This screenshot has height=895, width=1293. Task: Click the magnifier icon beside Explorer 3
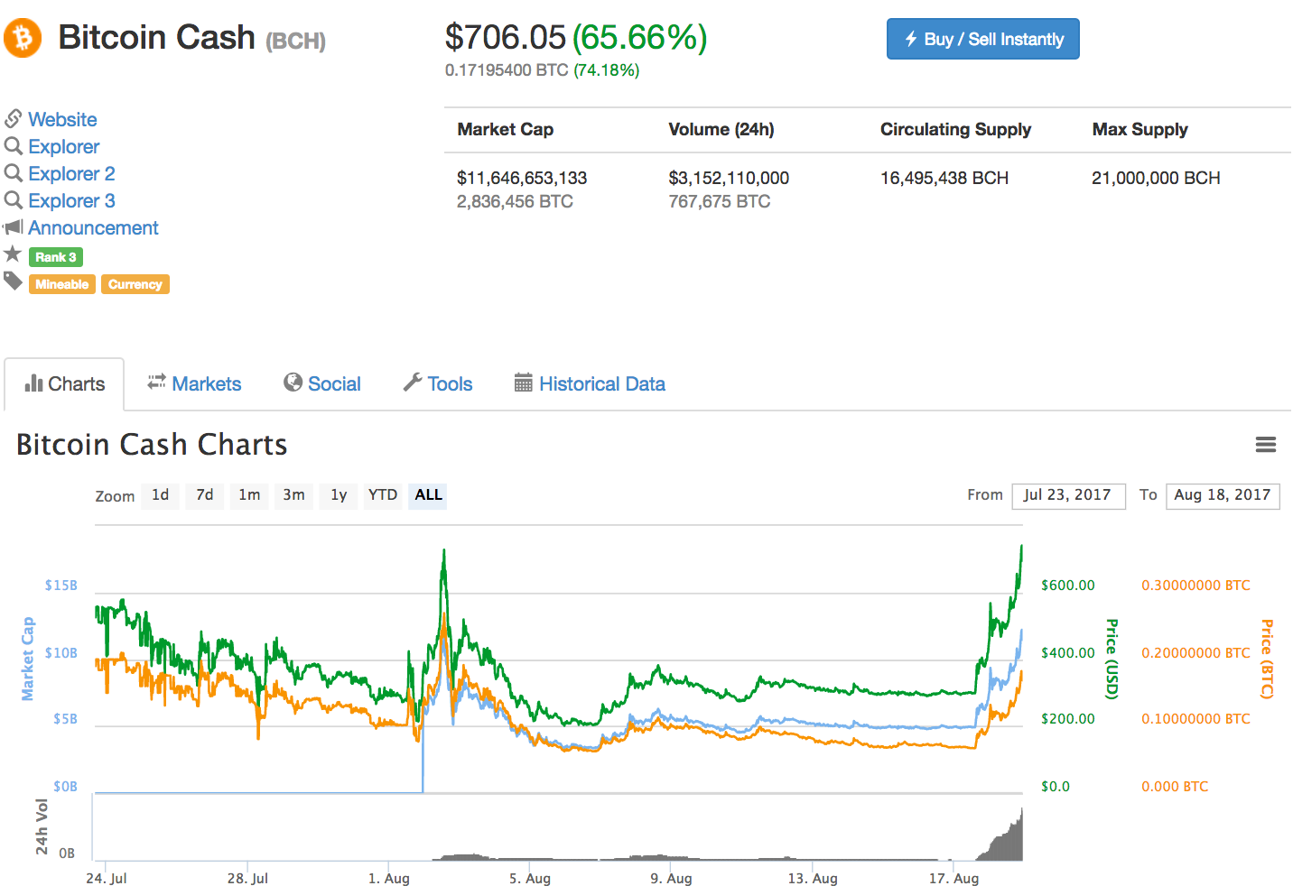pyautogui.click(x=14, y=200)
